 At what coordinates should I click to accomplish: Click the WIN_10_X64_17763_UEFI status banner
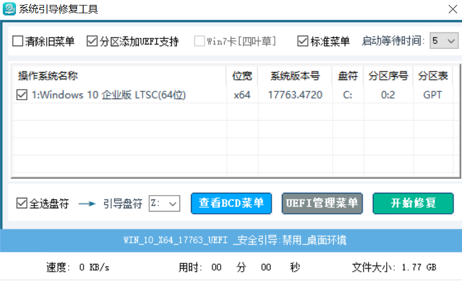231,241
